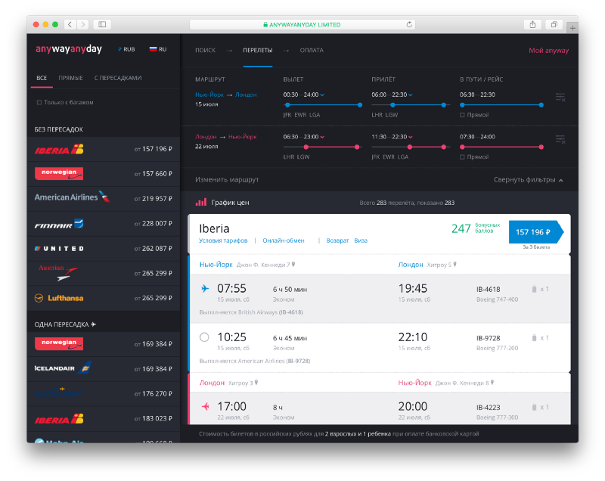This screenshot has width=605, height=481.
Task: Select Norwegian nonstop at 157 660 ₽
Action: [104, 174]
